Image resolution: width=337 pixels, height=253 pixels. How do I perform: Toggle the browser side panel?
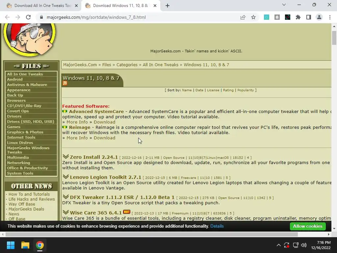309,17
